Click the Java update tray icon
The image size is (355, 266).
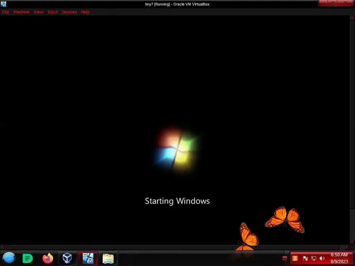point(295,258)
